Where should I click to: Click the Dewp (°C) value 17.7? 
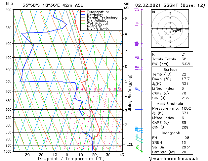tap(186, 79)
